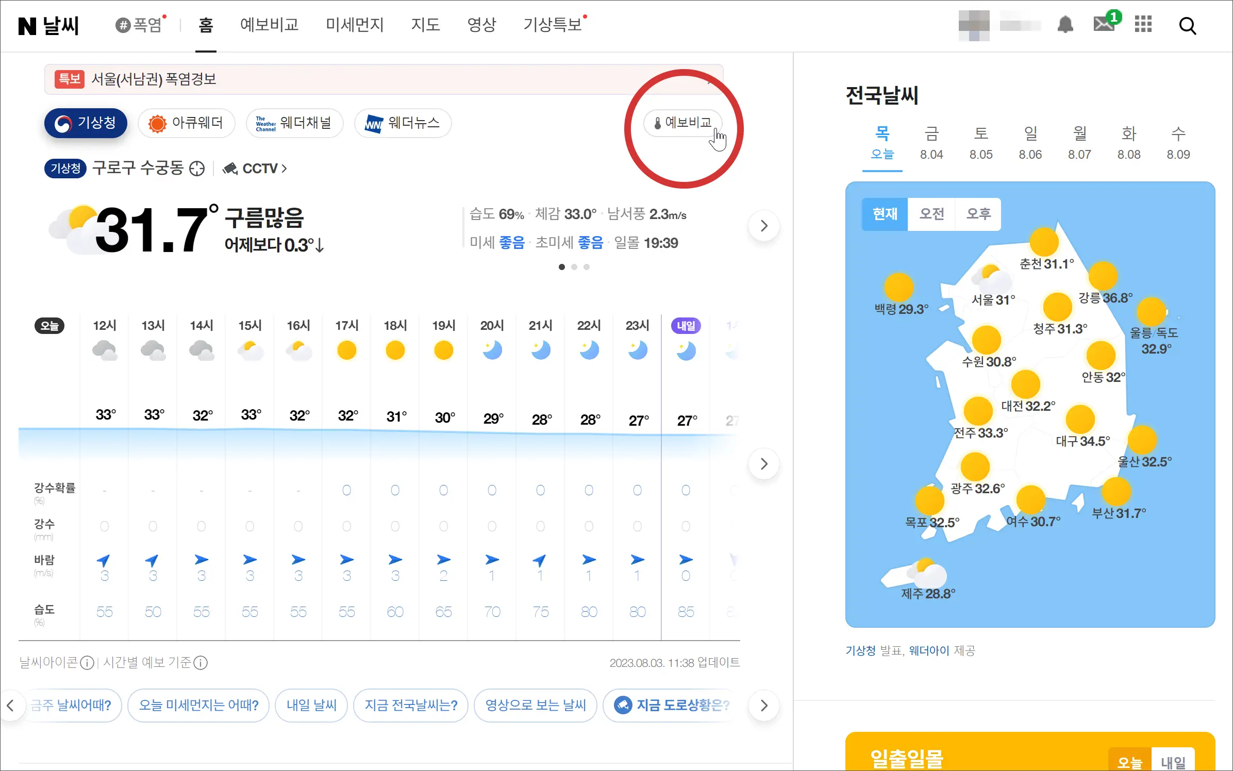Click the current location crosshair icon
This screenshot has width=1233, height=771.
pyautogui.click(x=197, y=169)
